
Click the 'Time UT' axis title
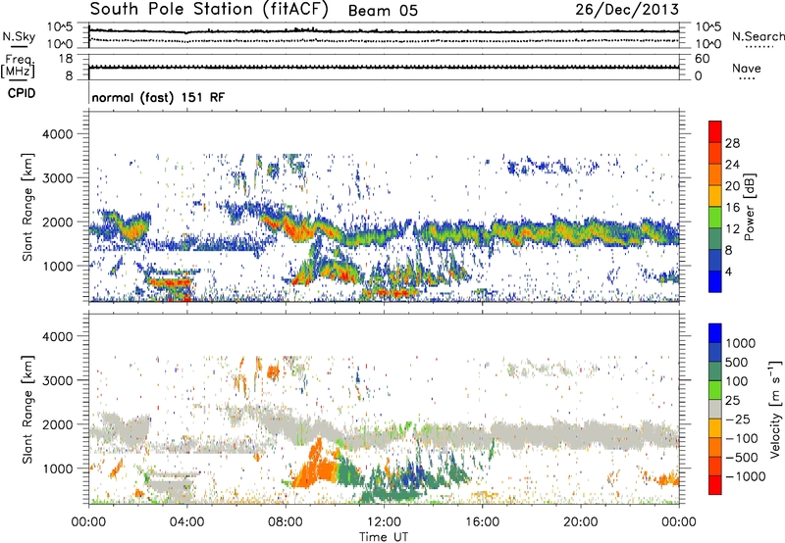click(384, 537)
